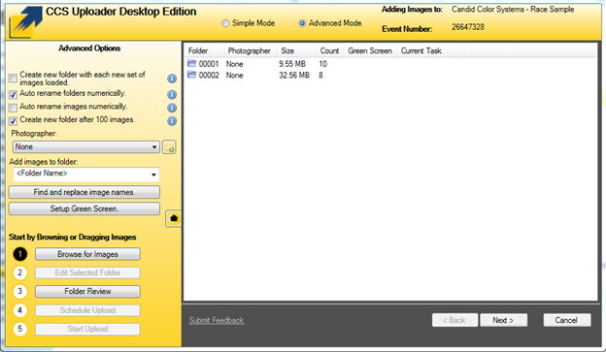Click photographer 'None' in 00002 row
This screenshot has height=352, width=606.
pyautogui.click(x=235, y=76)
